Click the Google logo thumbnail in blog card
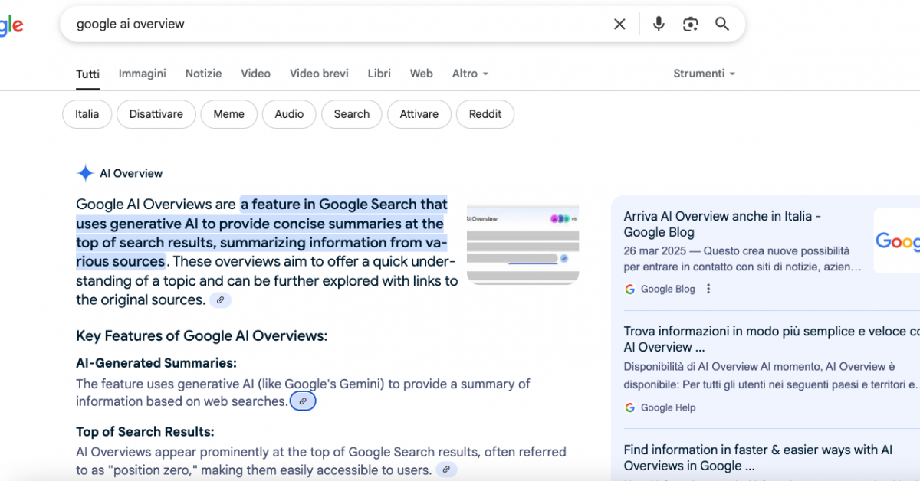 [x=897, y=241]
